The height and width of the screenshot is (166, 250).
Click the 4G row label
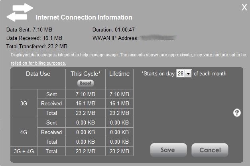pos(24,132)
